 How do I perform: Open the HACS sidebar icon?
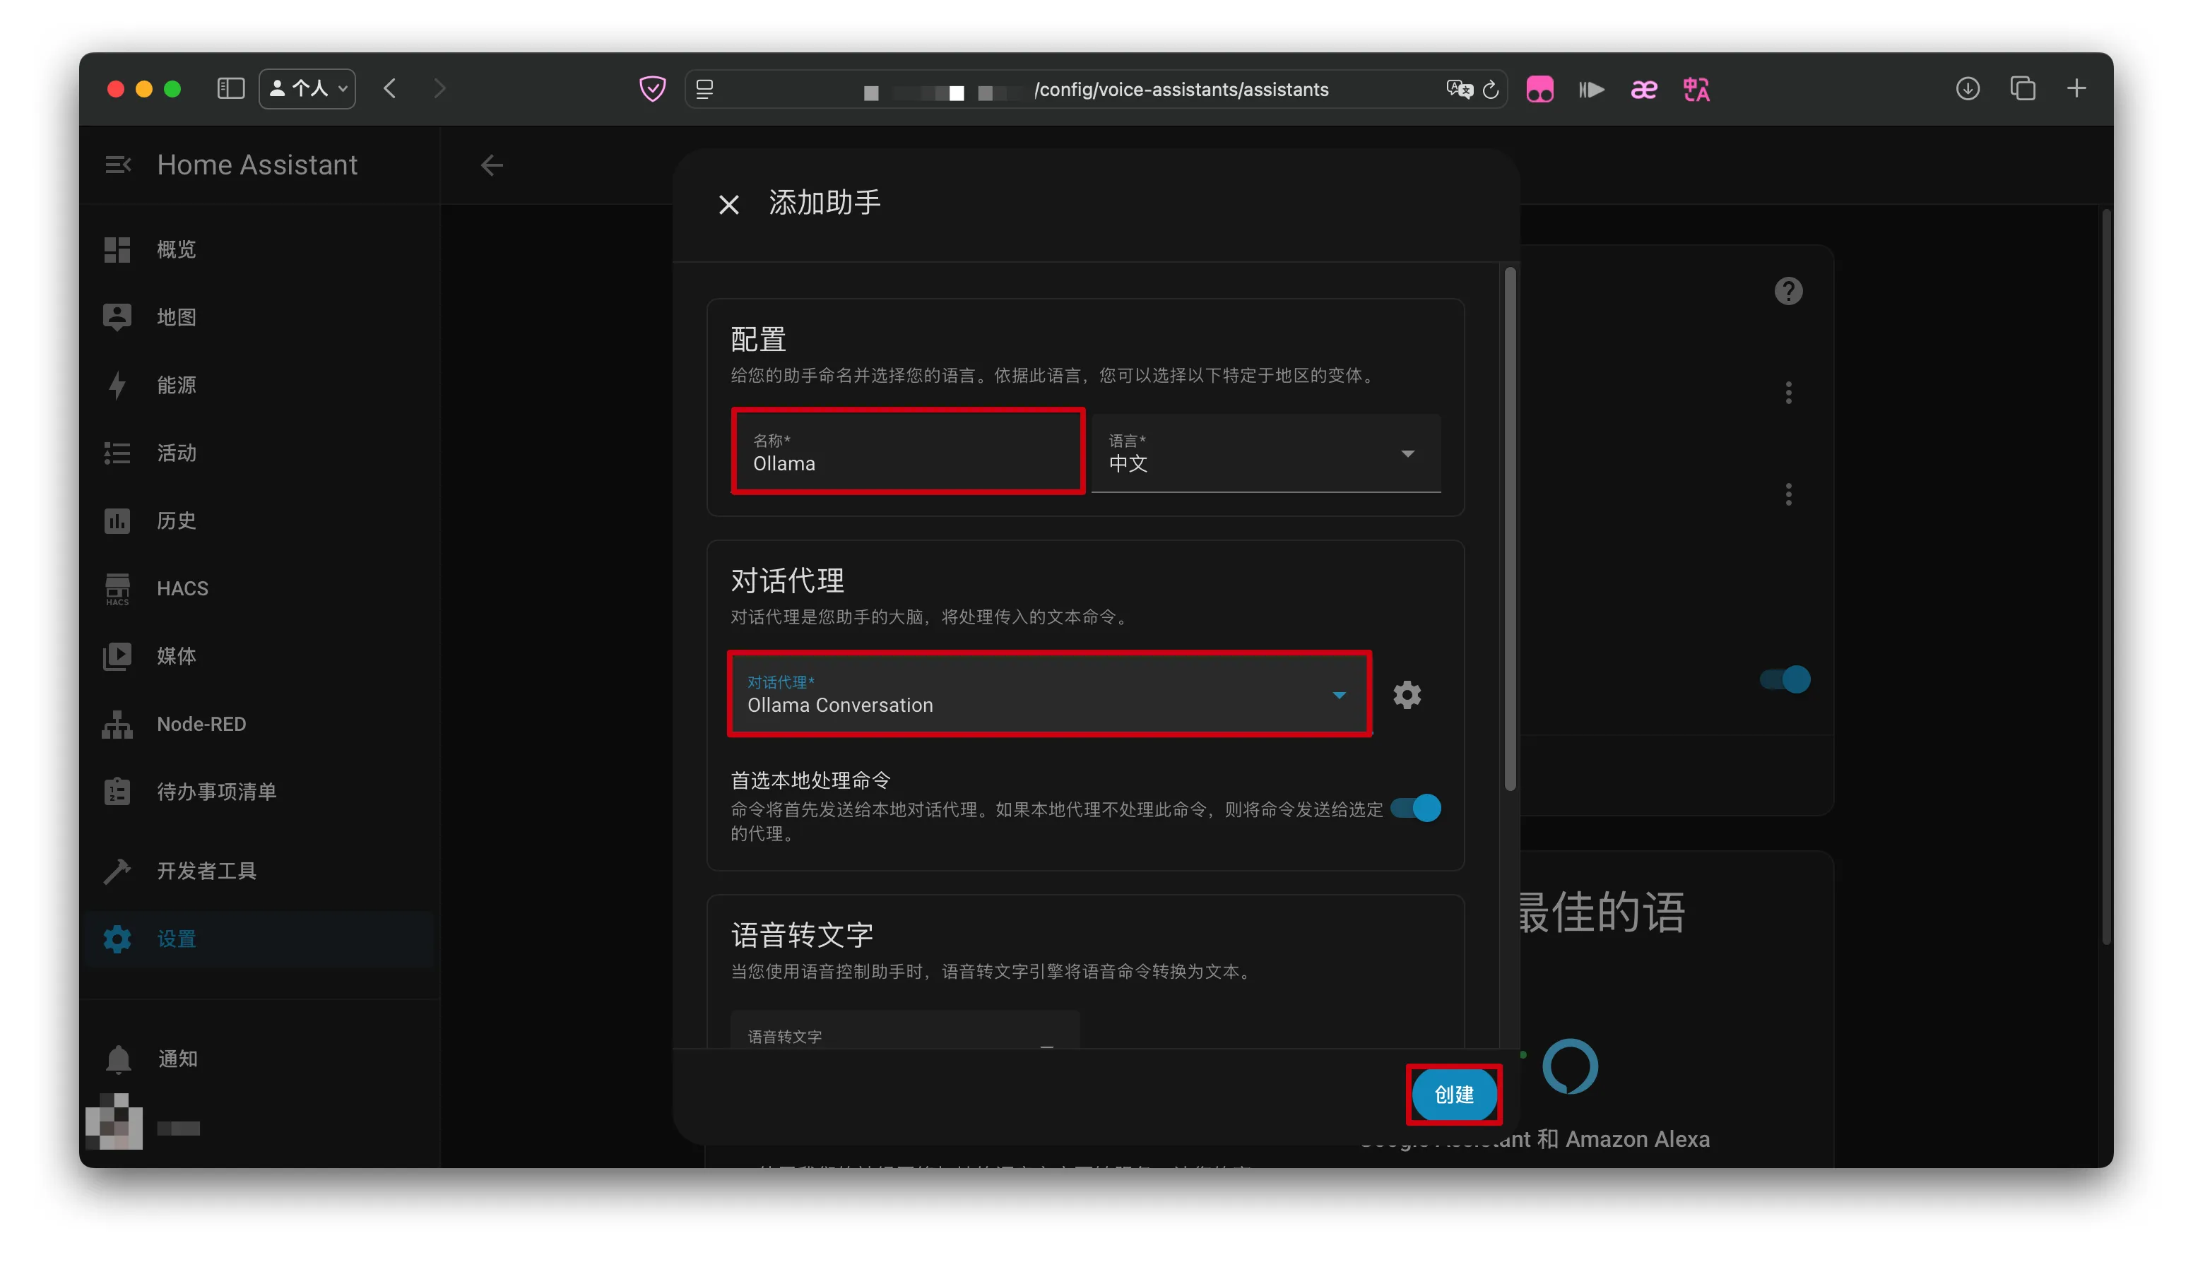click(x=117, y=588)
